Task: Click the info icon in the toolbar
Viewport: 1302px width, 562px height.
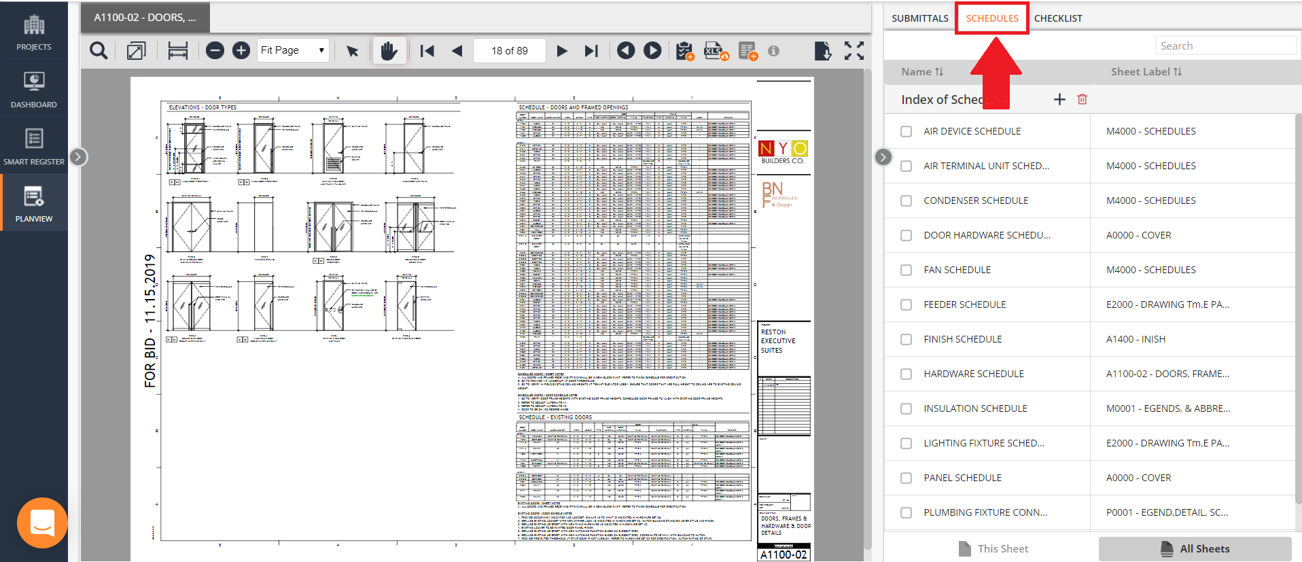Action: pos(773,51)
